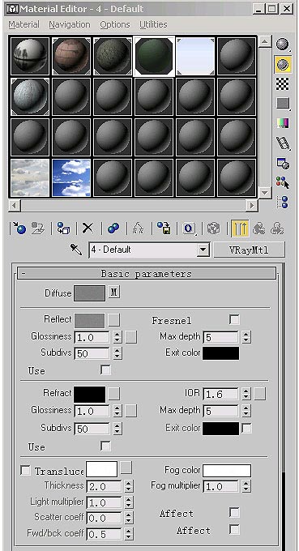Click the Diffuse color swatch
Viewport: 299px width, 551px height.
click(89, 293)
